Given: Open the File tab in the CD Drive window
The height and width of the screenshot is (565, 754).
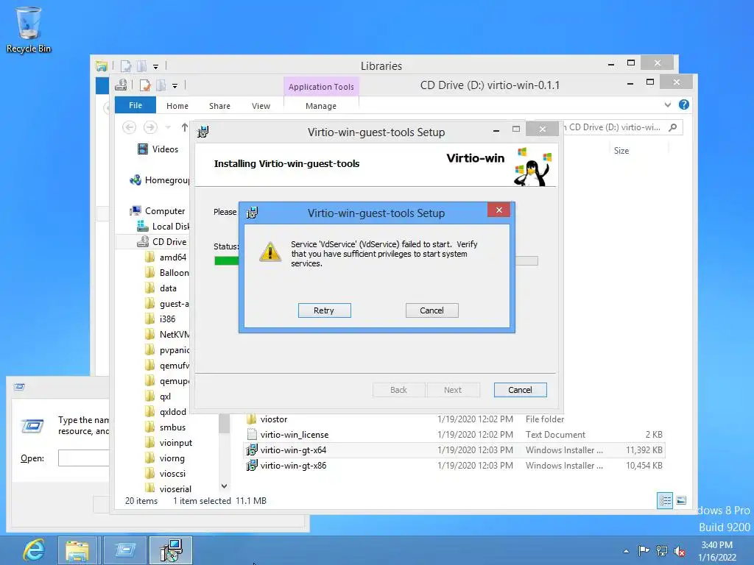Looking at the screenshot, I should 135,105.
